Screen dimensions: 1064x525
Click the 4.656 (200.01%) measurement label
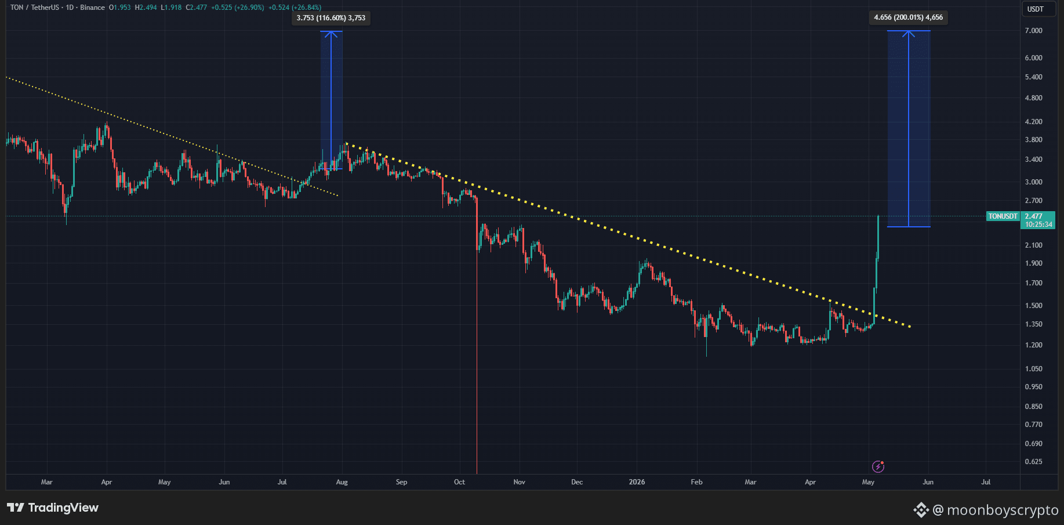click(908, 17)
